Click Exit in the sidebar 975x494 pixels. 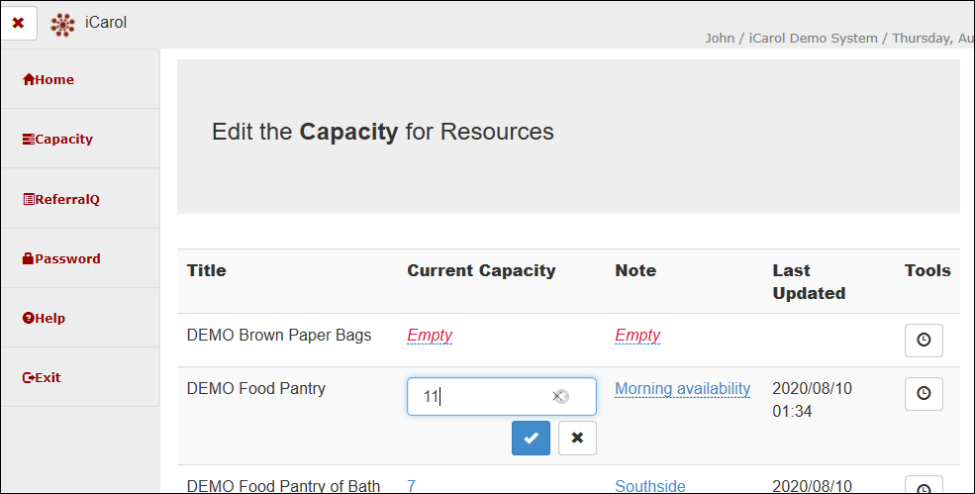[x=42, y=377]
